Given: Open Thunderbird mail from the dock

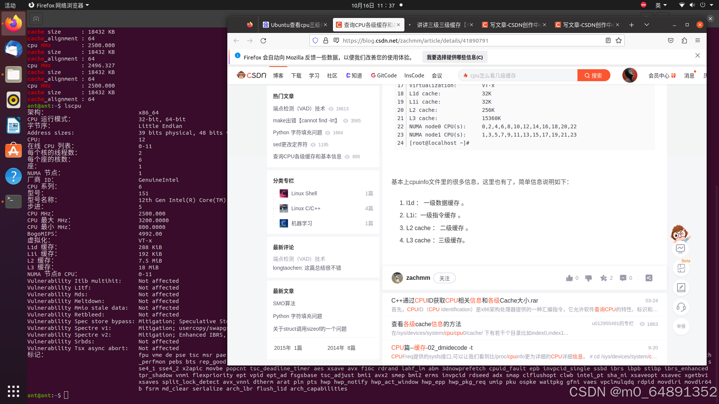Looking at the screenshot, I should [13, 49].
